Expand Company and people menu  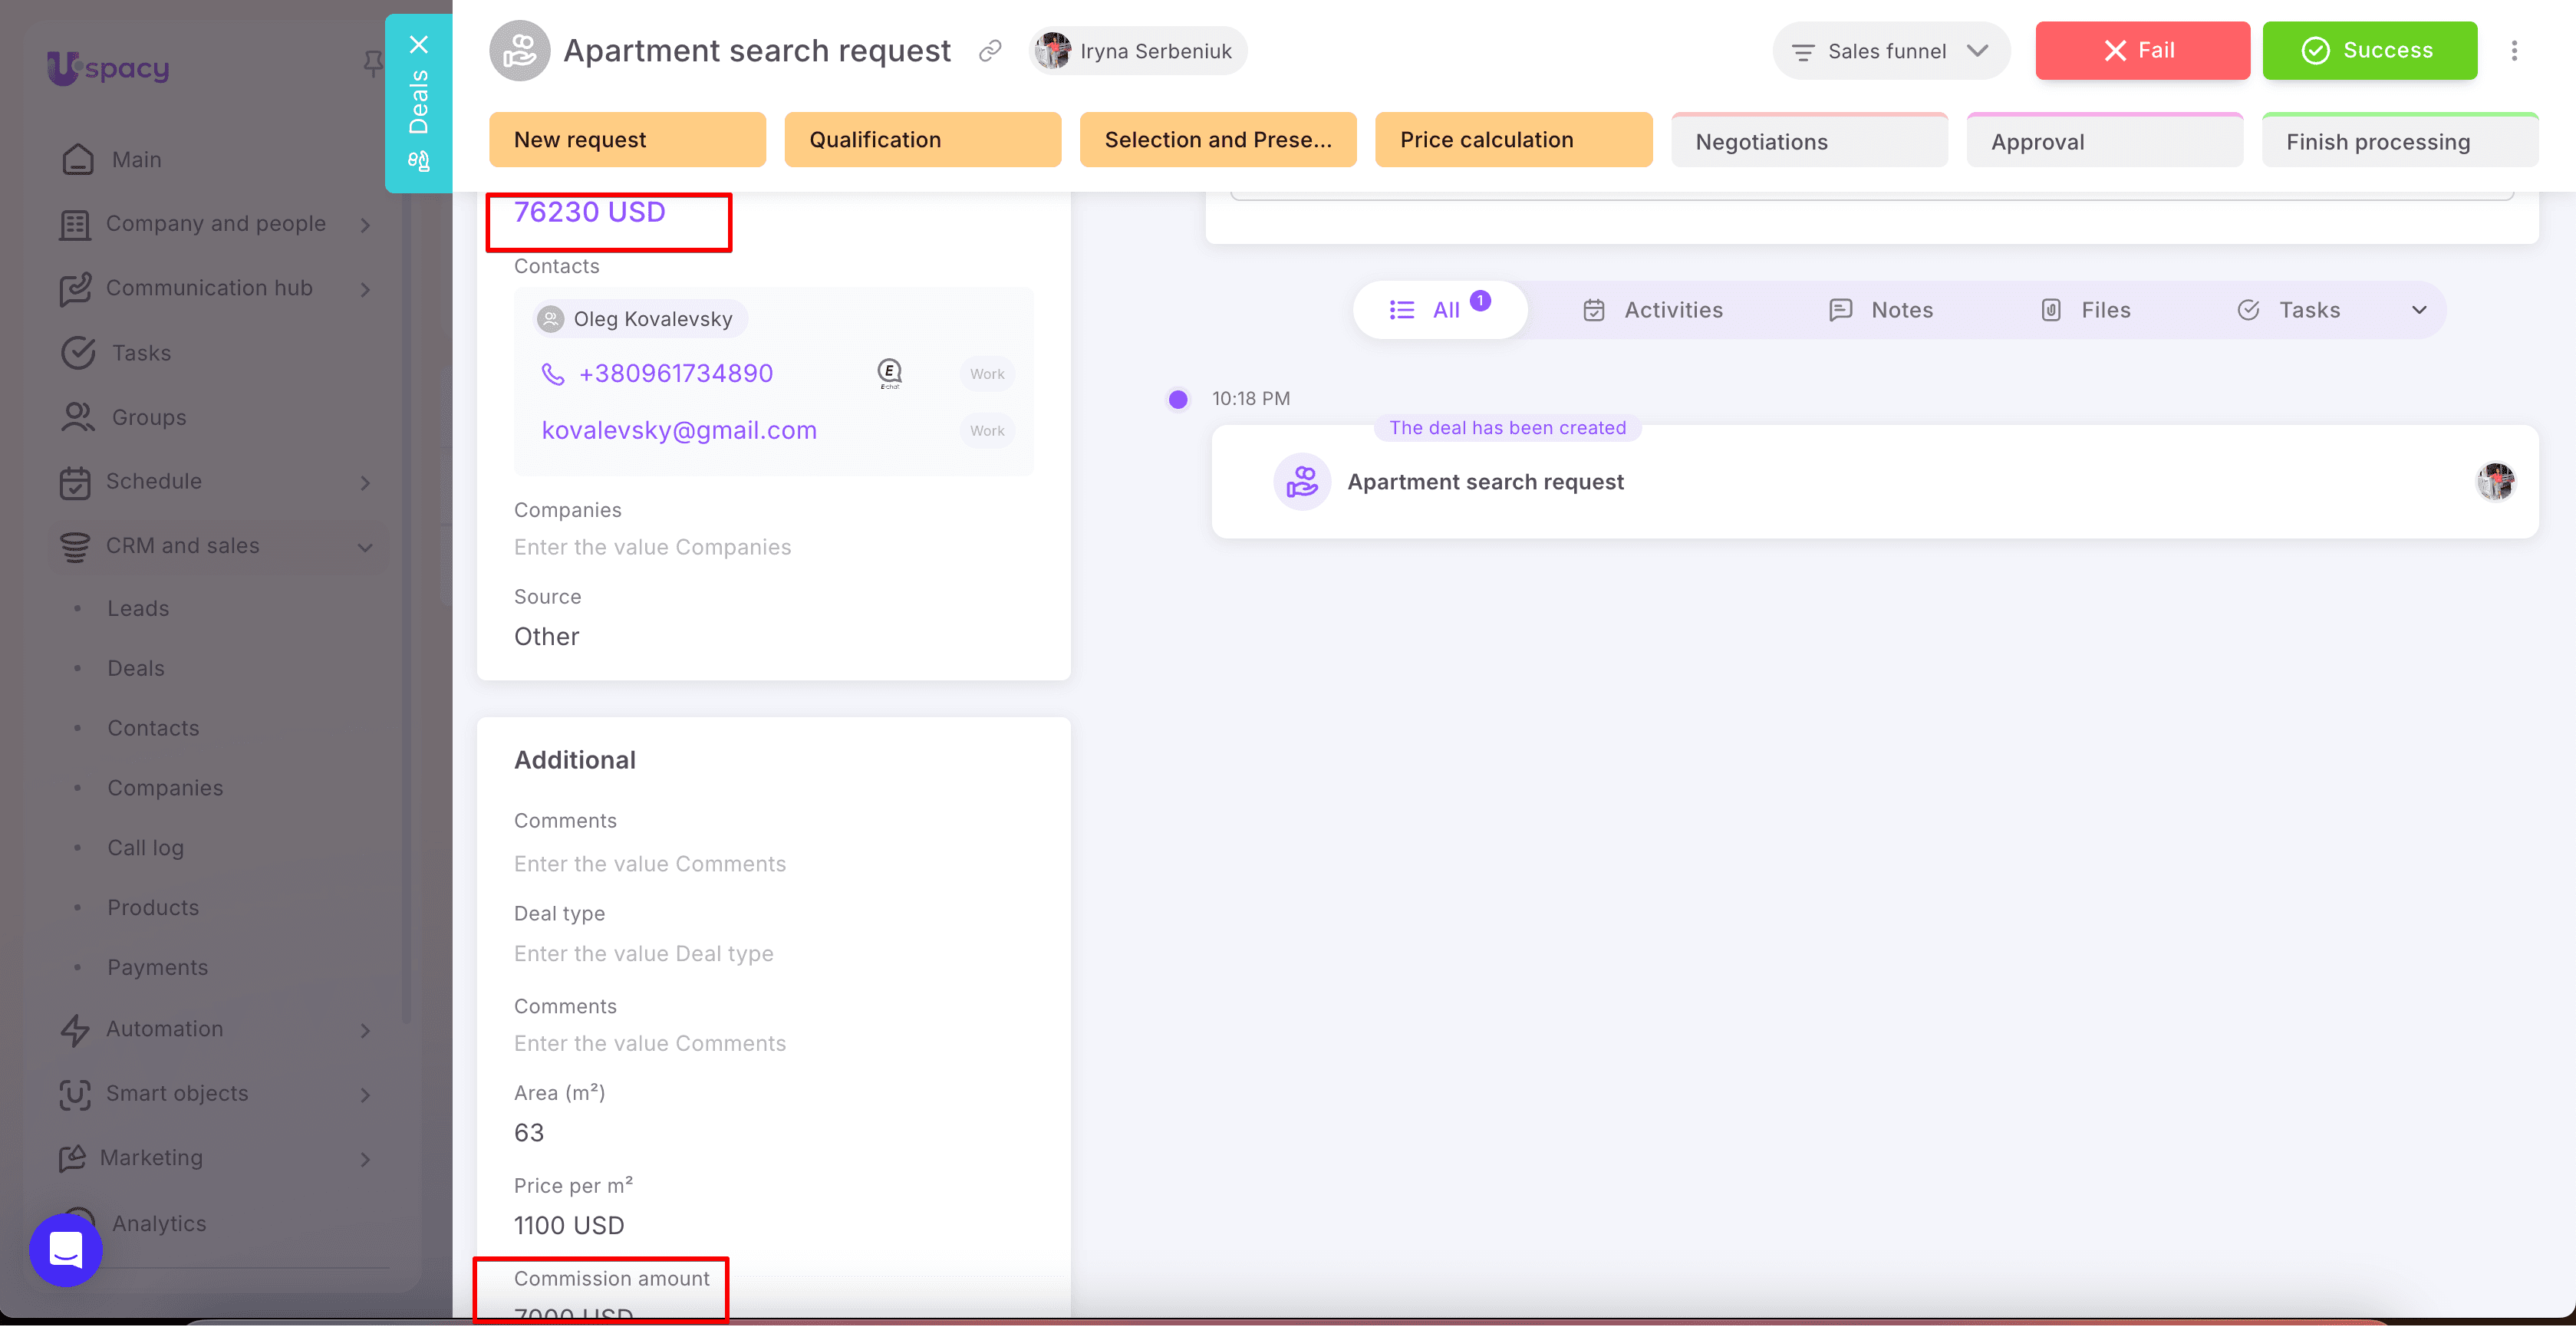215,224
